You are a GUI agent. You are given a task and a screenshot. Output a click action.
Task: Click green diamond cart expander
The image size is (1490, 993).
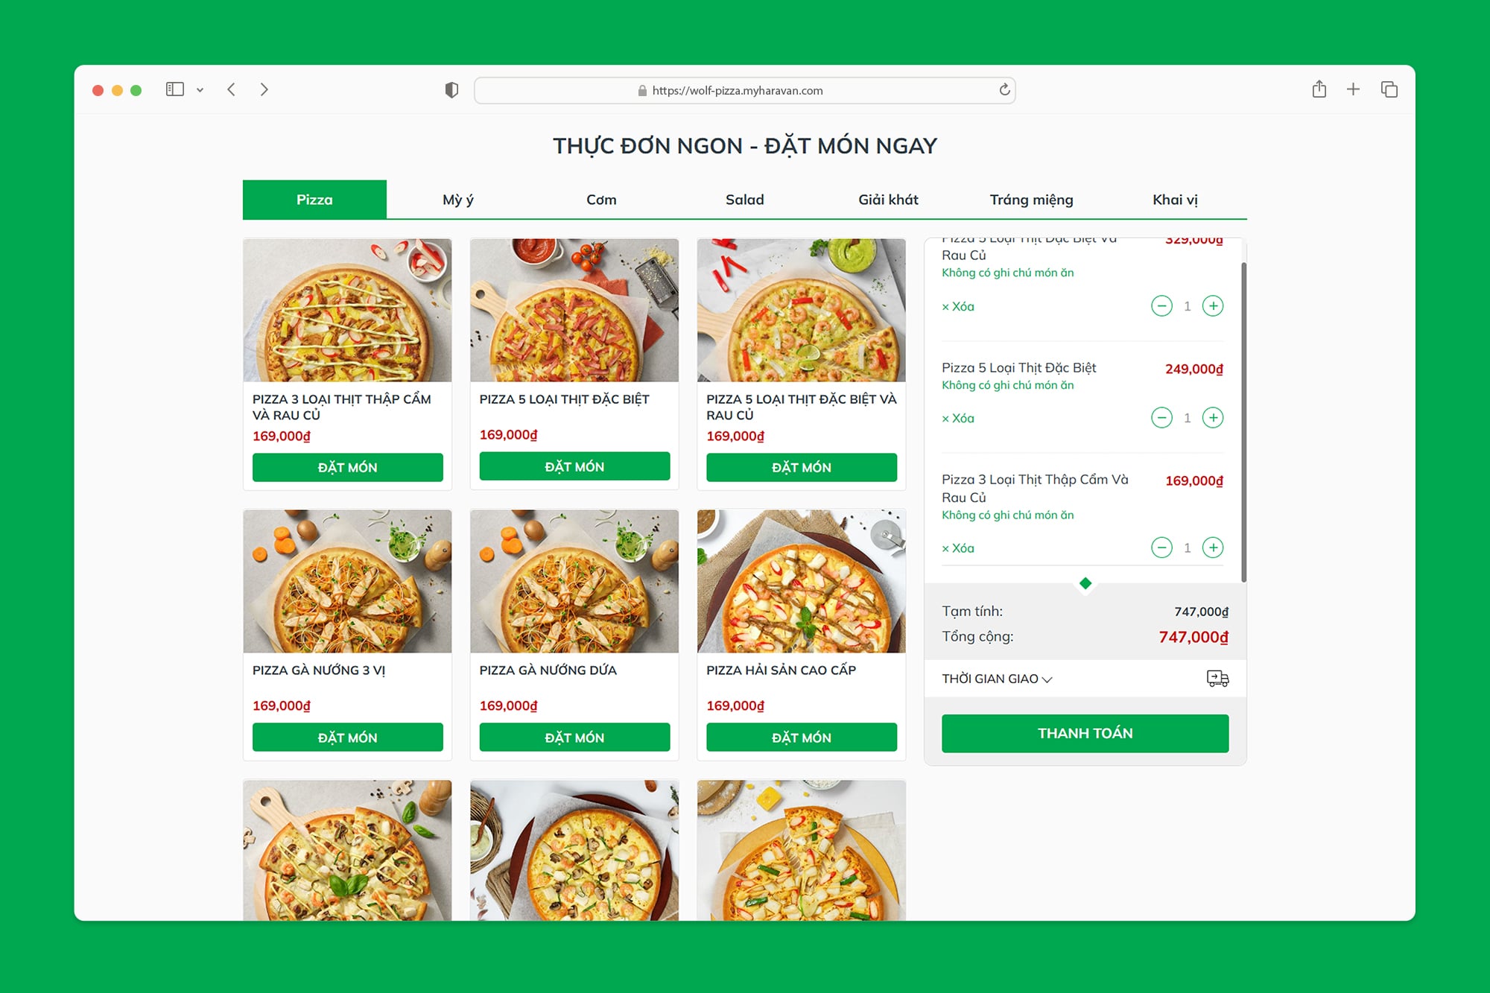point(1085,583)
